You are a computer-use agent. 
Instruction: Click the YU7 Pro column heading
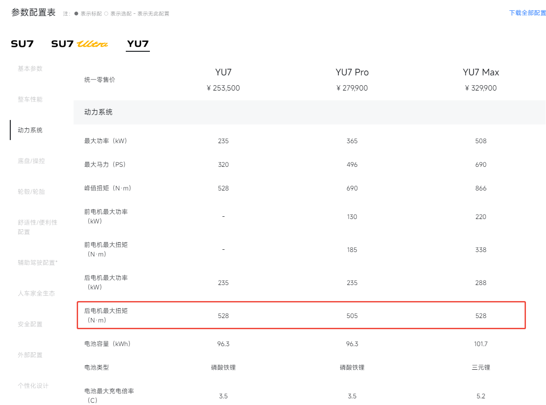coord(352,72)
